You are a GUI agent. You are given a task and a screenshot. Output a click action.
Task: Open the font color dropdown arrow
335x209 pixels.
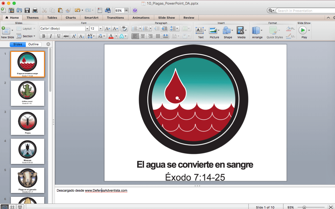point(116,36)
